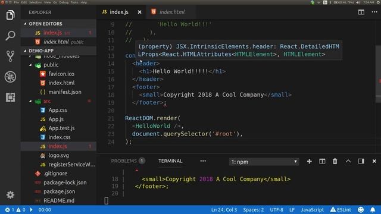Click the errors count in status bar
Viewport: 381px width, 214px height.
[10, 210]
